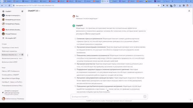Close the active browser tab

107,1
